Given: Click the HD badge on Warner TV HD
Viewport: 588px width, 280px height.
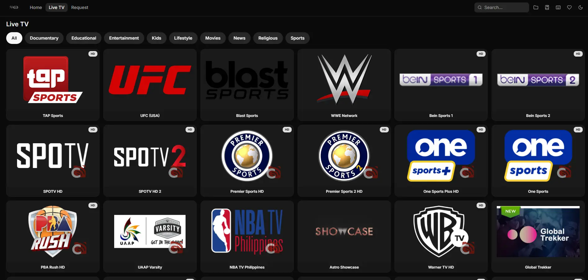Looking at the screenshot, I should (481, 205).
